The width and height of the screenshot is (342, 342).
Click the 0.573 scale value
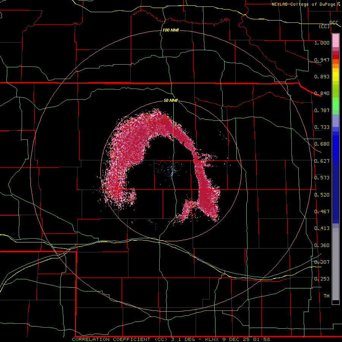point(322,178)
